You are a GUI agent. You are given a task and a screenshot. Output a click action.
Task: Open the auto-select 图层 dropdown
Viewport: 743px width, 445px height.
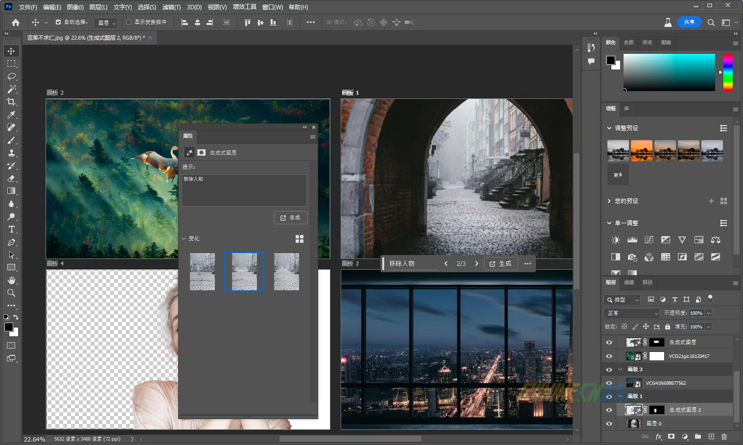point(106,23)
